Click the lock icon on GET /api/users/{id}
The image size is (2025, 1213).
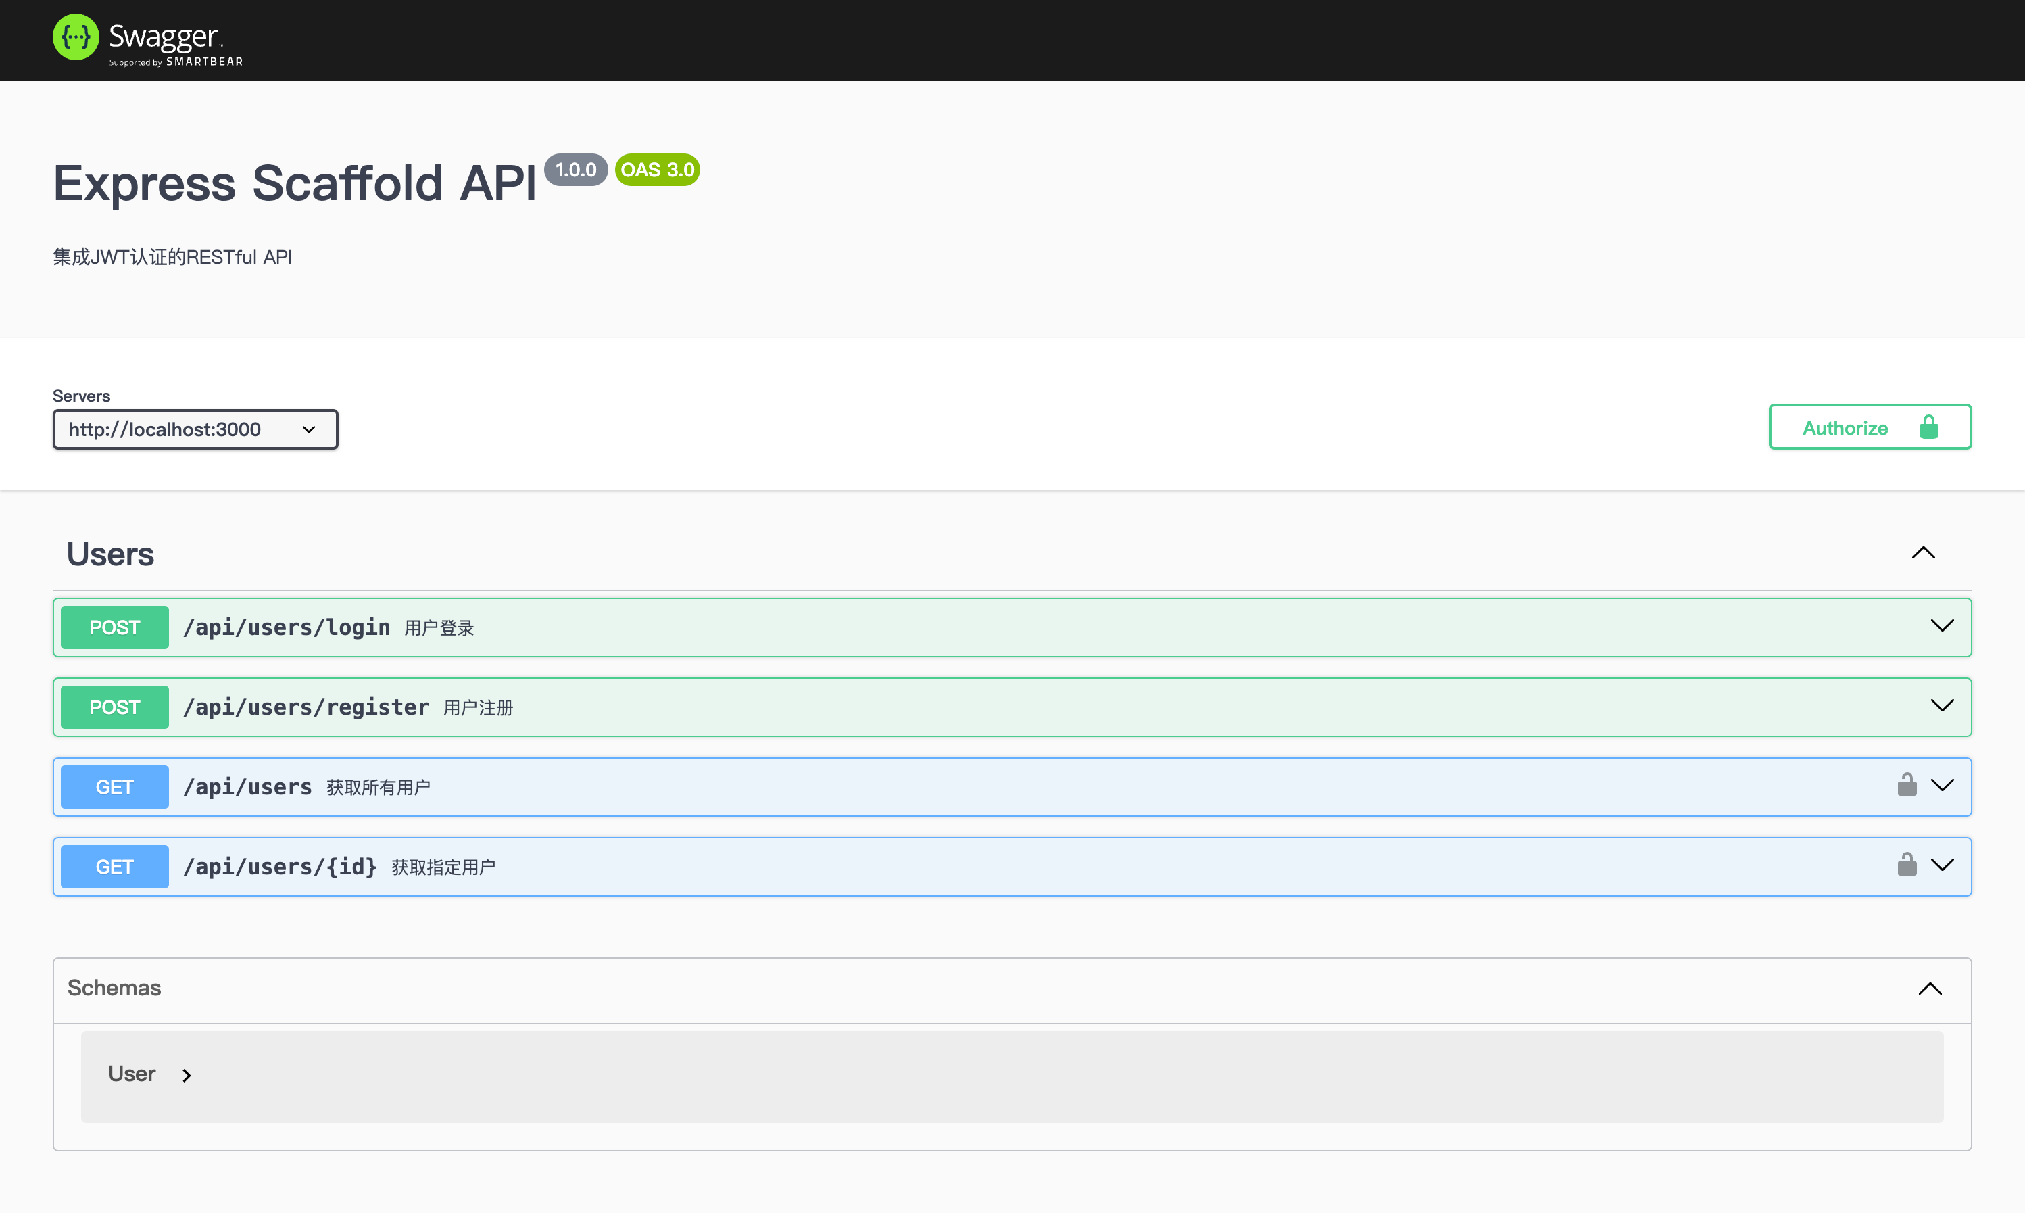tap(1907, 865)
